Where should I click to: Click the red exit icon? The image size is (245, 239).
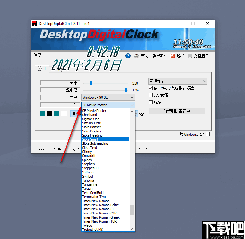click(173, 56)
